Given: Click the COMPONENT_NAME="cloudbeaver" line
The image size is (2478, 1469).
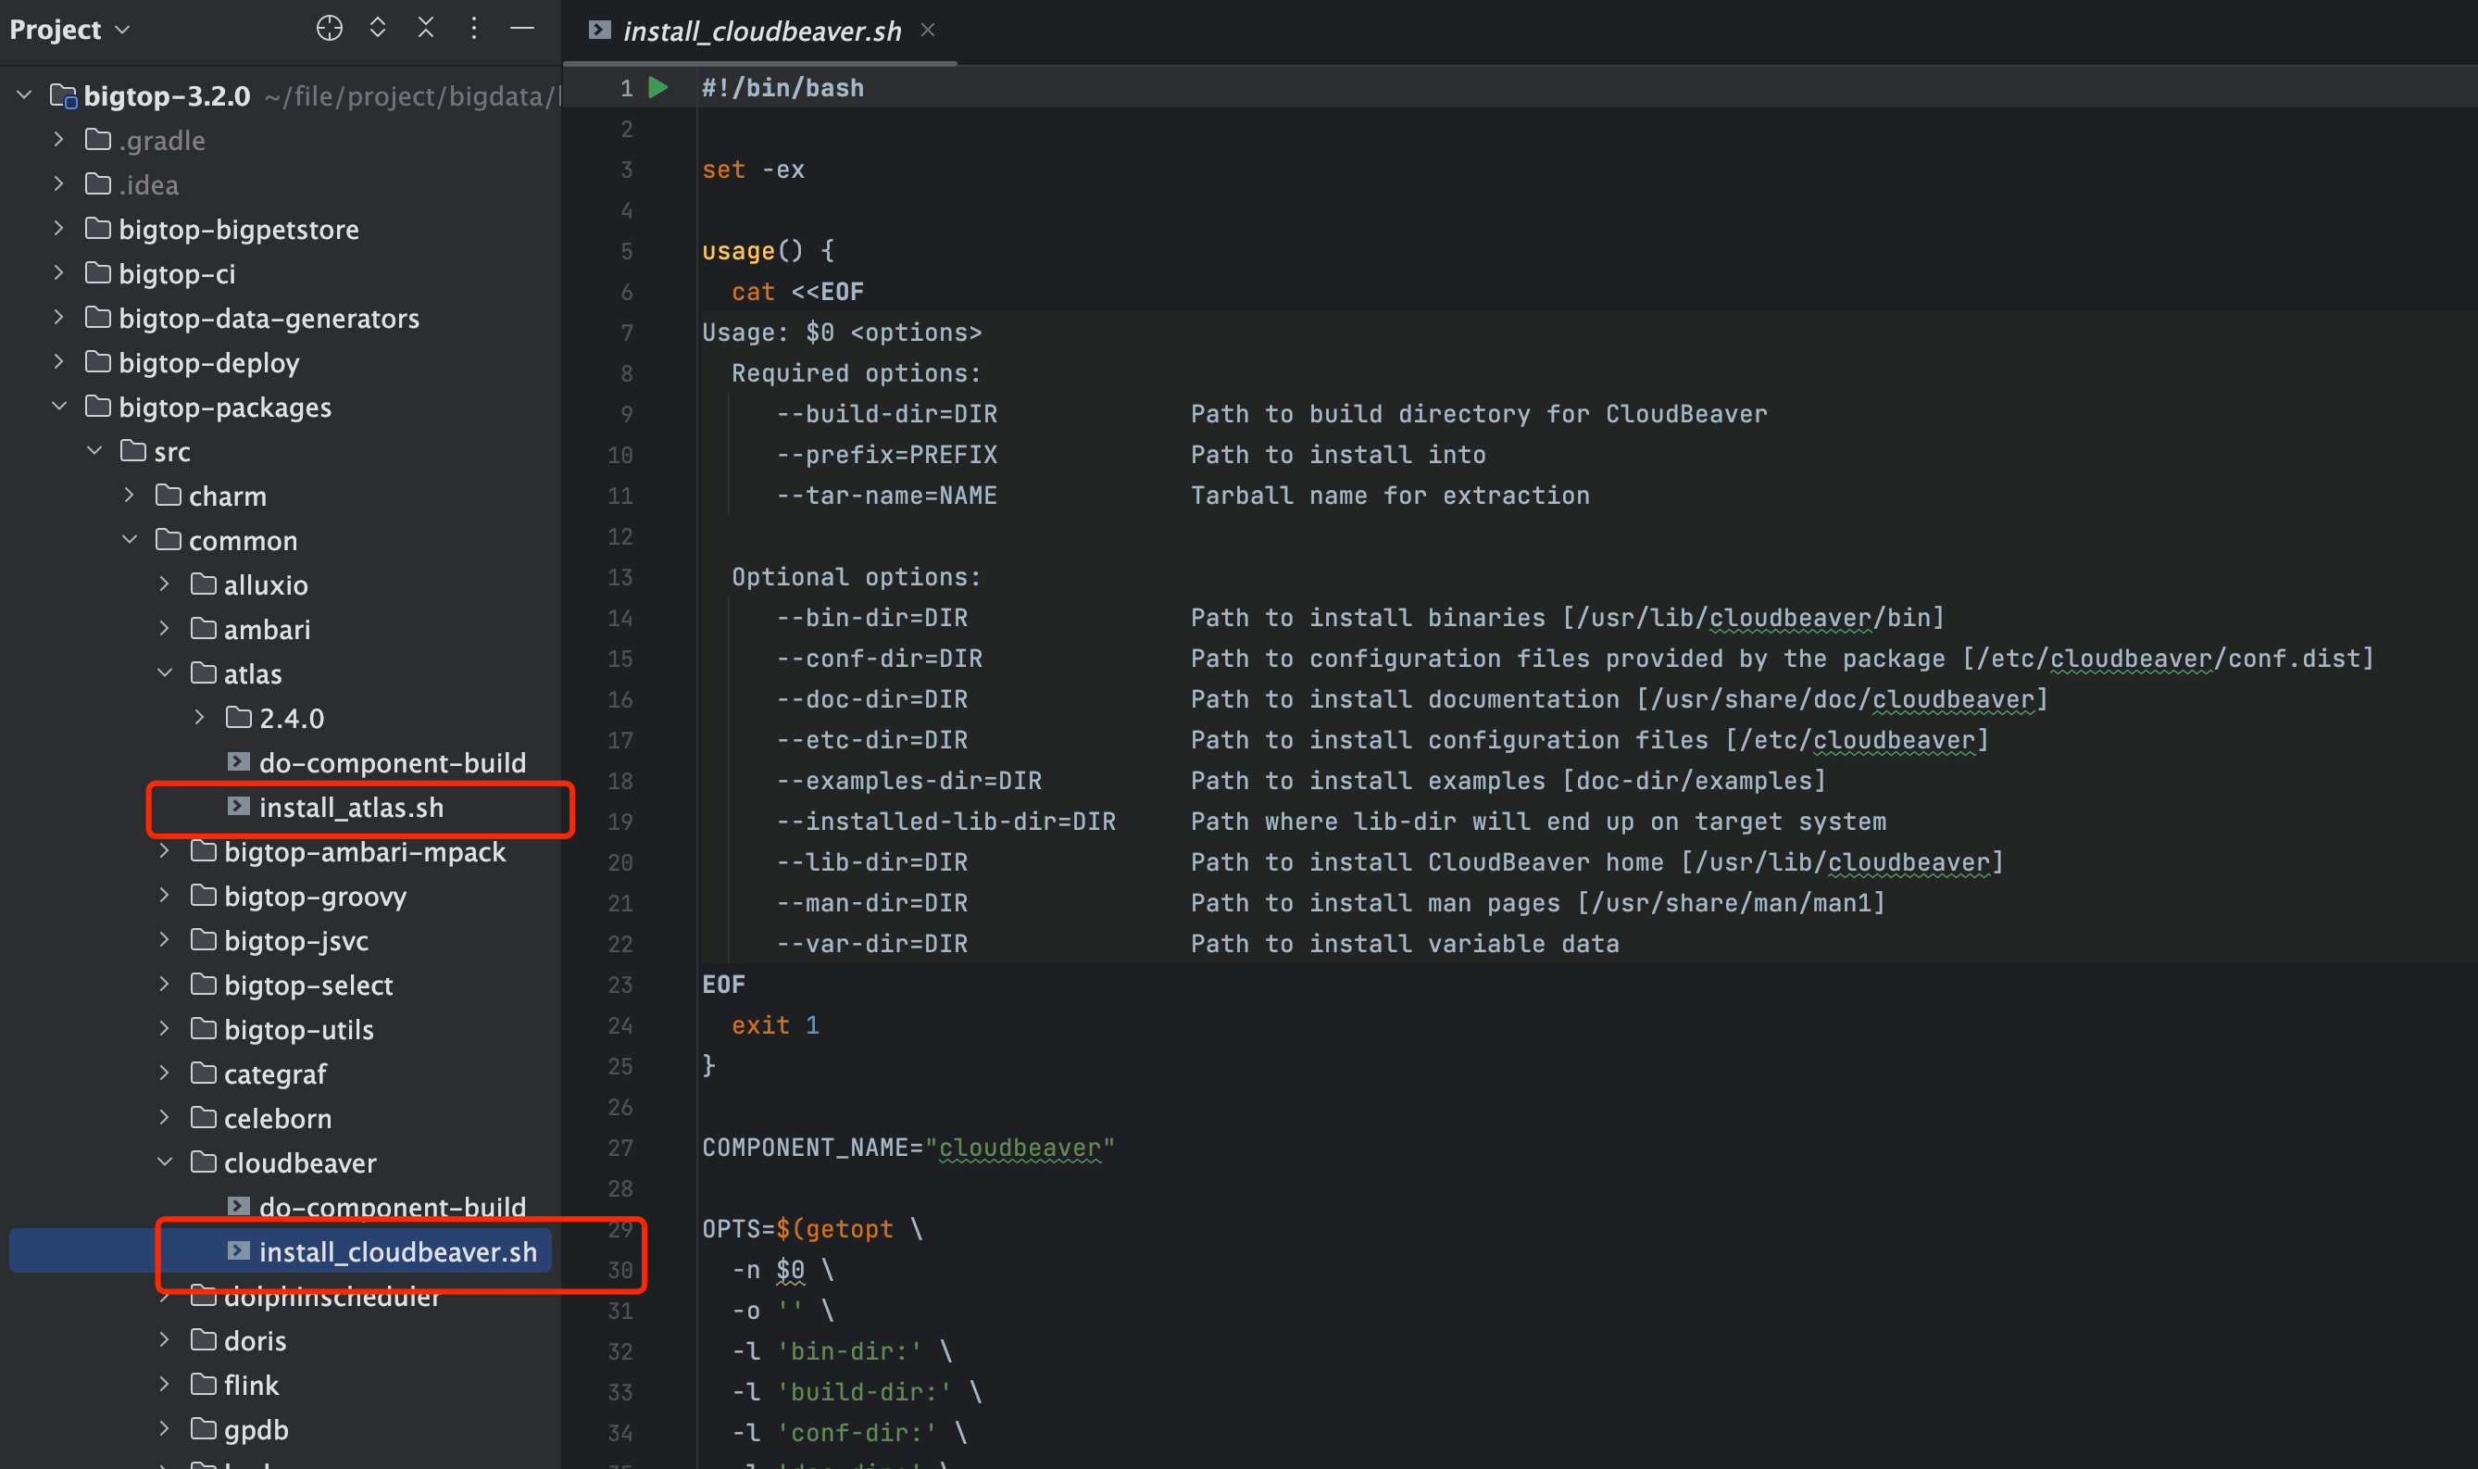Looking at the screenshot, I should (908, 1148).
